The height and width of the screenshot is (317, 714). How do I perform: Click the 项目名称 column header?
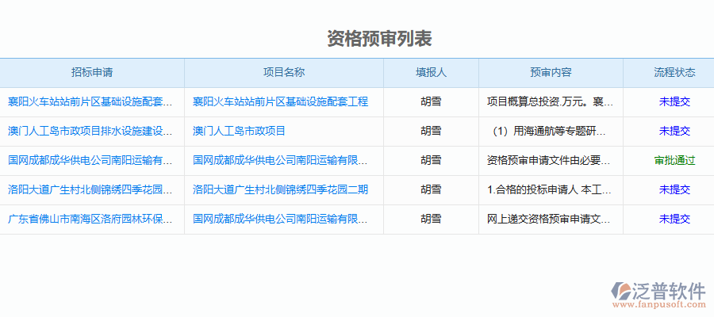284,72
